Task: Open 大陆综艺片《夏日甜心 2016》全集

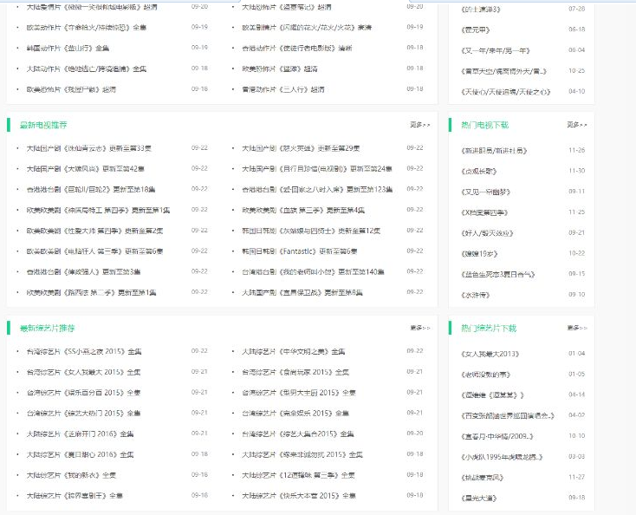Action: tap(81, 455)
